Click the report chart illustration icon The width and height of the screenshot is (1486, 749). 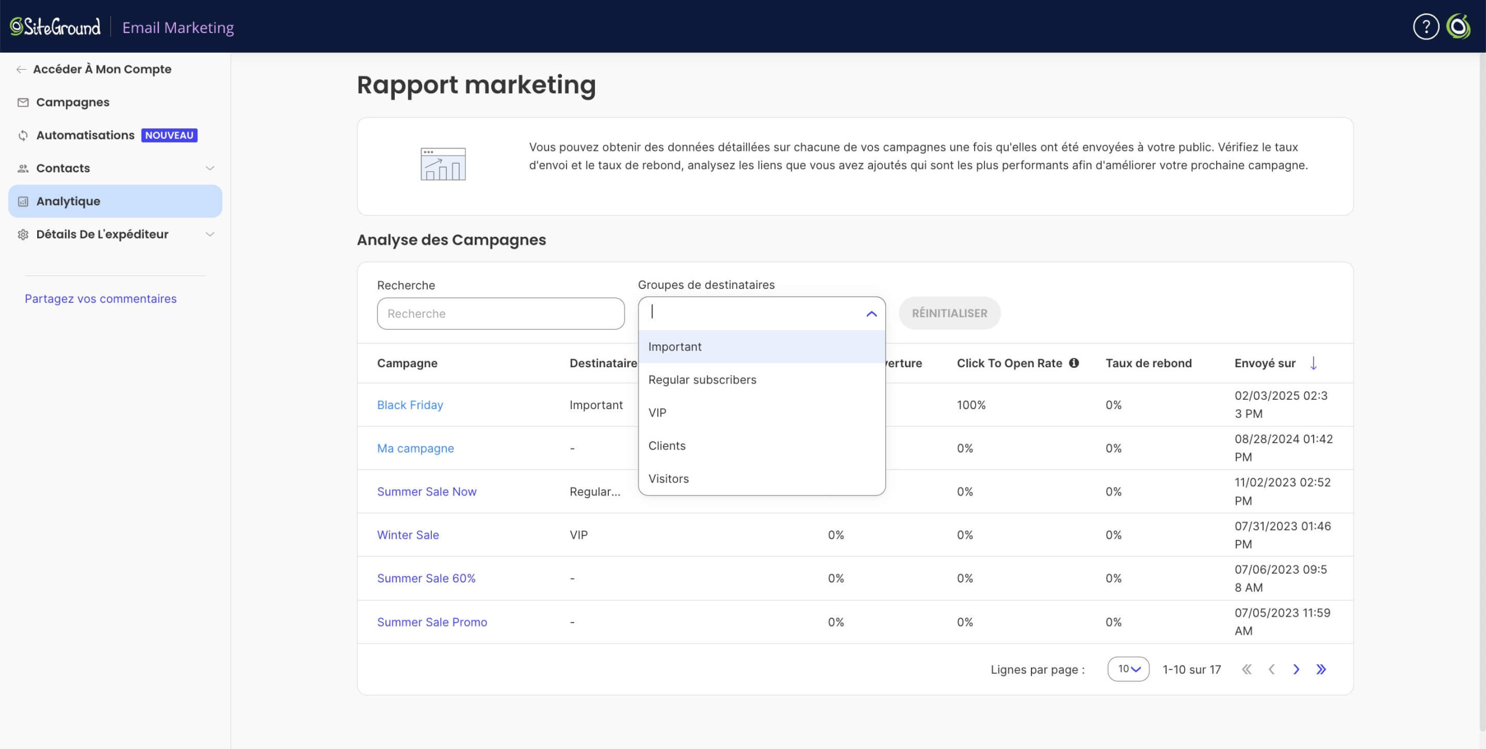pos(443,164)
